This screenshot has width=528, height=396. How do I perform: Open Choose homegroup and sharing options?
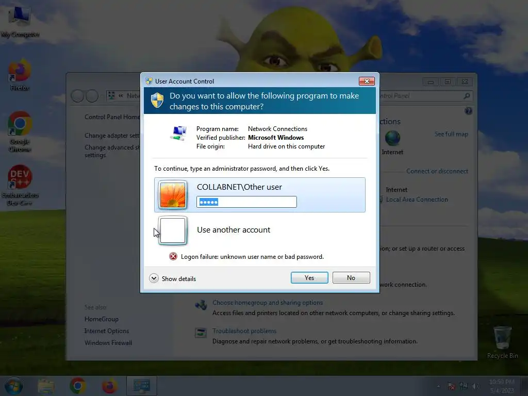(x=268, y=302)
